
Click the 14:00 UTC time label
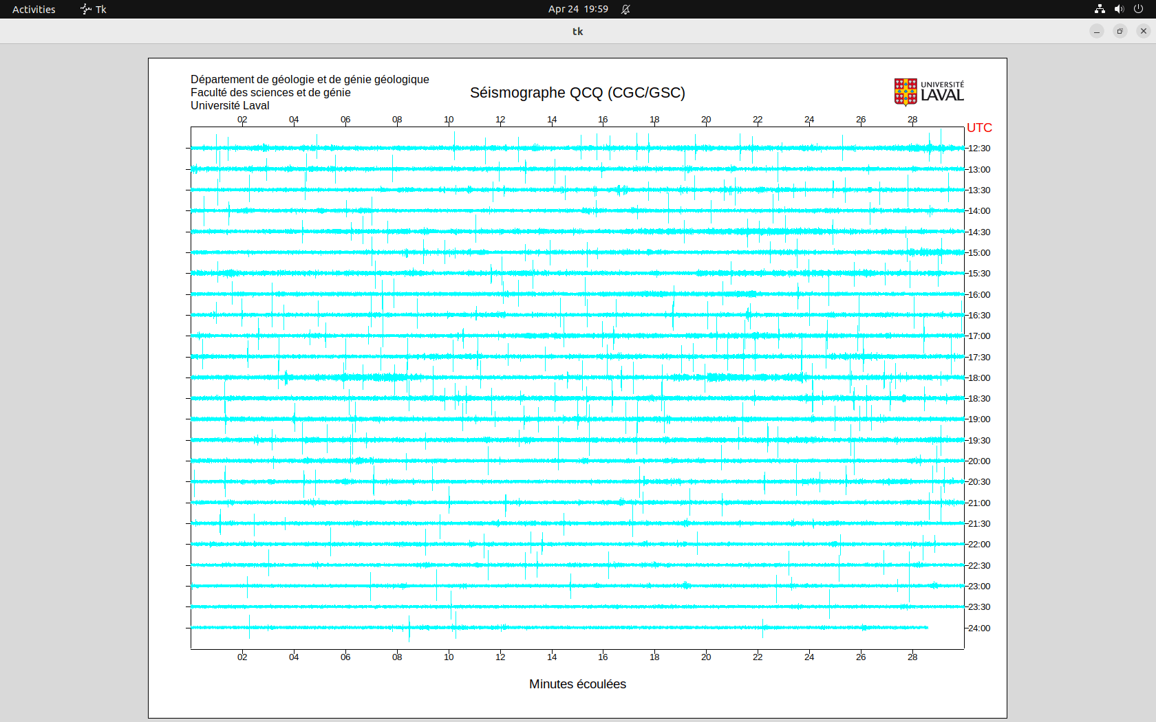tap(979, 211)
